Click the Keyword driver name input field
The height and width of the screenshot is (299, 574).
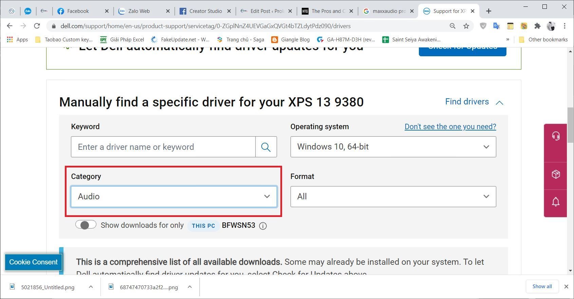click(163, 147)
